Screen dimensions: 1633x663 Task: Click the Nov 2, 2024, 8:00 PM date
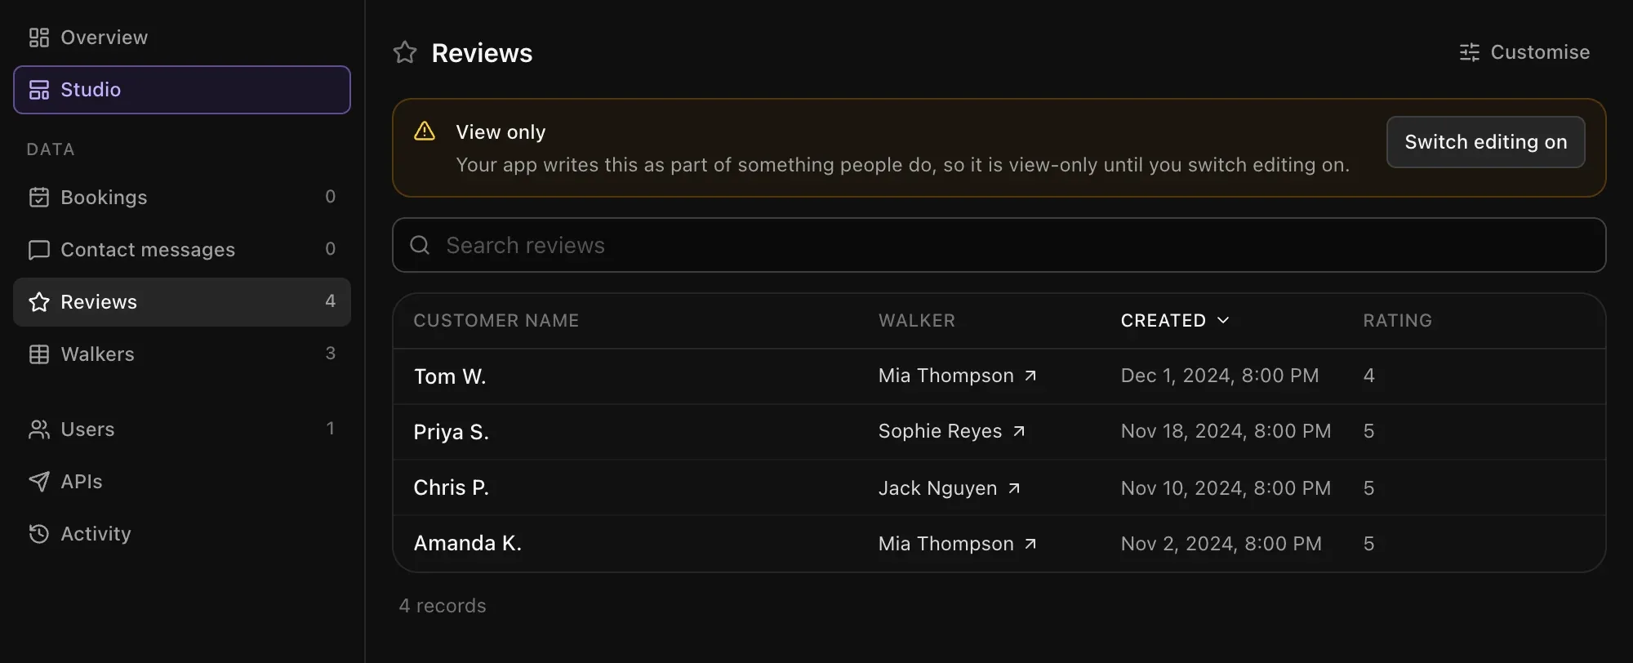pos(1221,544)
